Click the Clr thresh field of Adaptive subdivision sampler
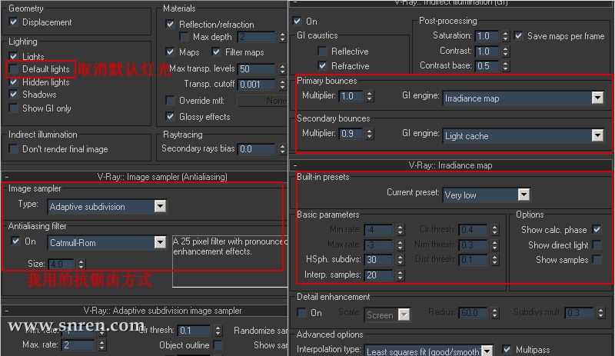The width and height of the screenshot is (615, 356). click(194, 331)
